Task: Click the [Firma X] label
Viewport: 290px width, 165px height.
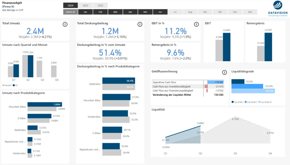Action: [x=8, y=7]
